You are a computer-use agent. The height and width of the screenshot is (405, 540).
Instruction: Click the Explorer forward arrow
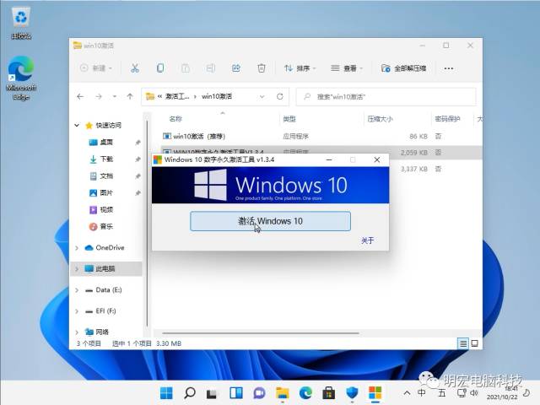tap(99, 96)
